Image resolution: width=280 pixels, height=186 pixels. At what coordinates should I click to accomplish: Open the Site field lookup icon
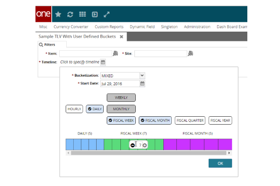[190, 54]
